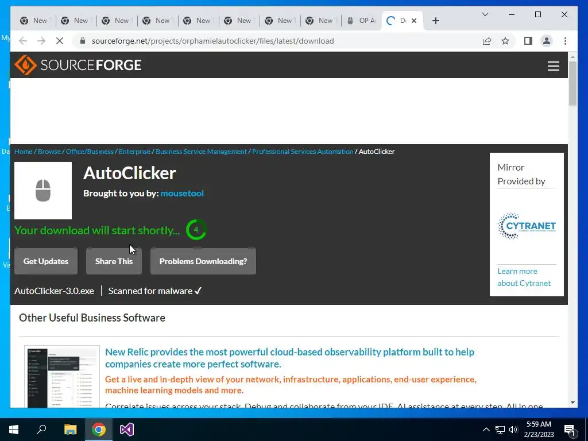Click the Cytranet mirror logo
The image size is (588, 441).
coord(527,226)
